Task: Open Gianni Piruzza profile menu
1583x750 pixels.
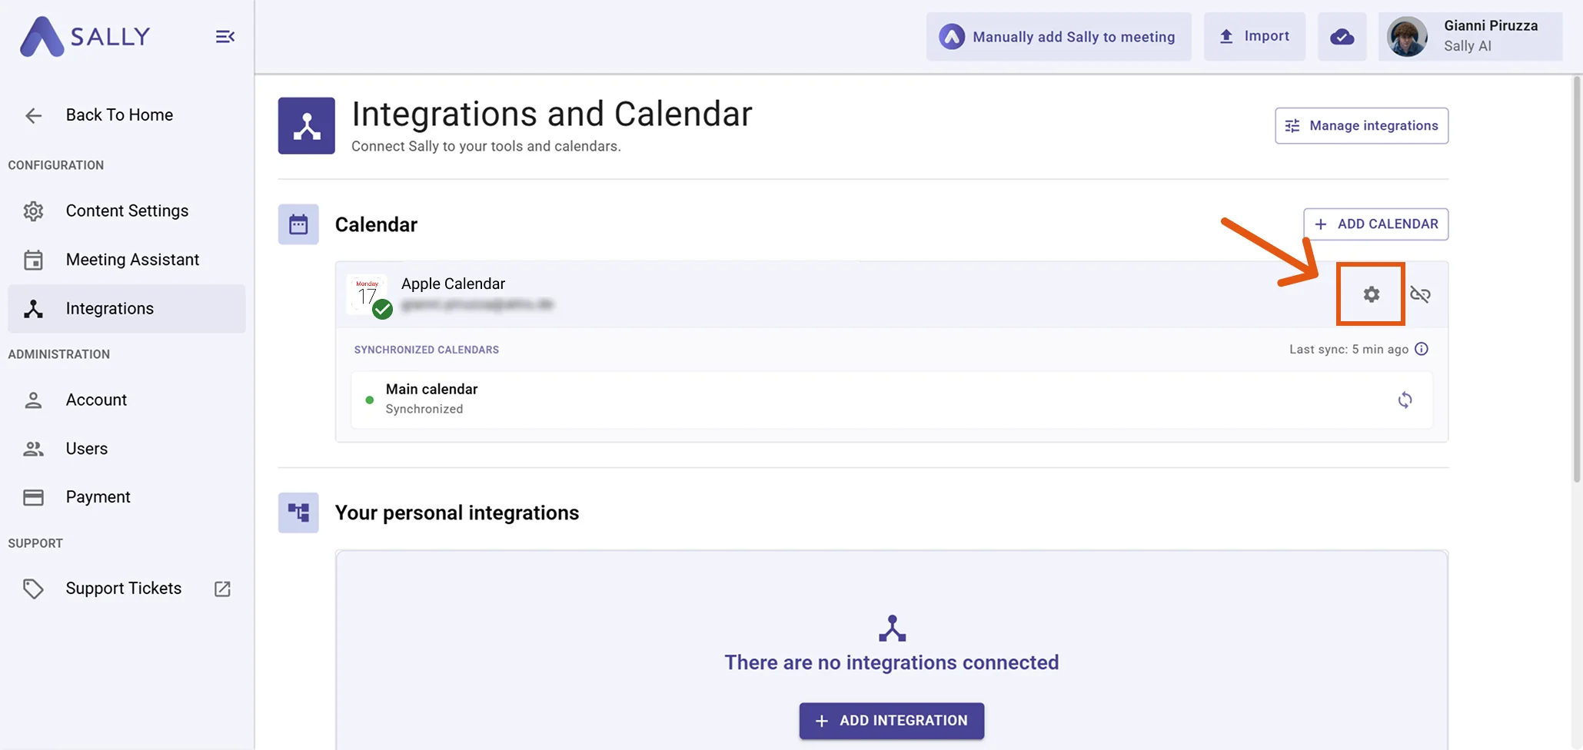Action: pos(1470,36)
